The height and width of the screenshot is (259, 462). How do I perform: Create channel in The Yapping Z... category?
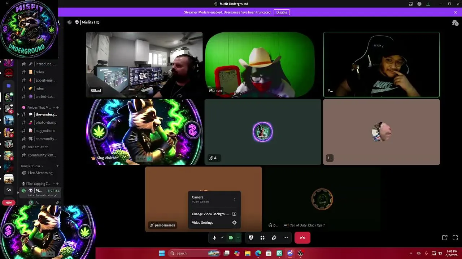tap(57, 184)
